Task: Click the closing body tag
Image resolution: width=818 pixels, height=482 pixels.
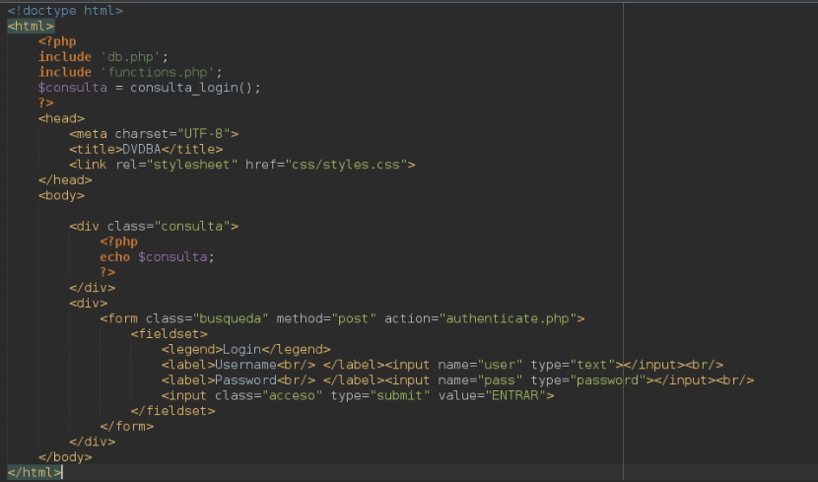Action: coord(65,457)
